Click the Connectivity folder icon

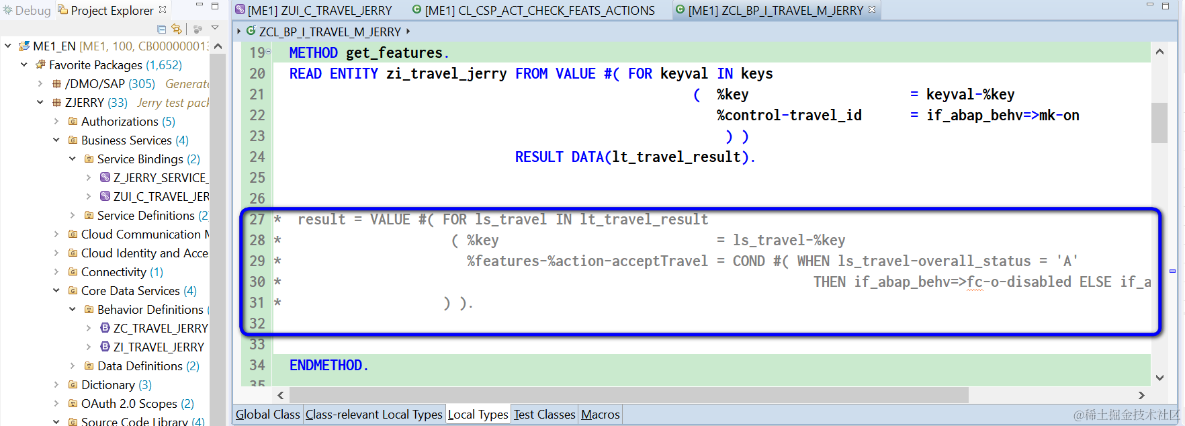coord(73,272)
